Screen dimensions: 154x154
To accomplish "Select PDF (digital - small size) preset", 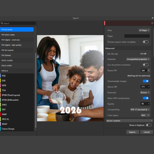I will [x=17, y=40].
